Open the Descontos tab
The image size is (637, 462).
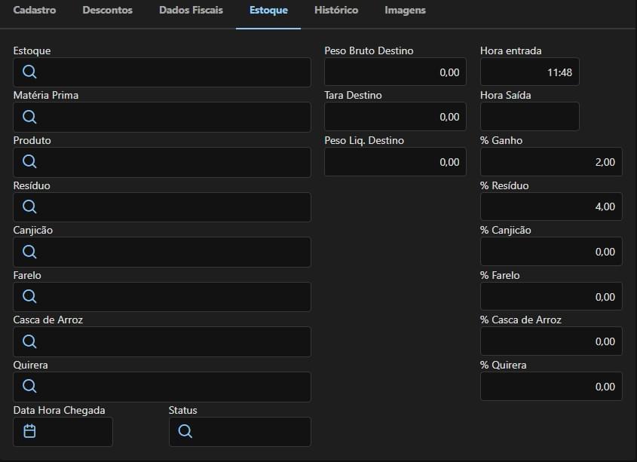click(107, 11)
